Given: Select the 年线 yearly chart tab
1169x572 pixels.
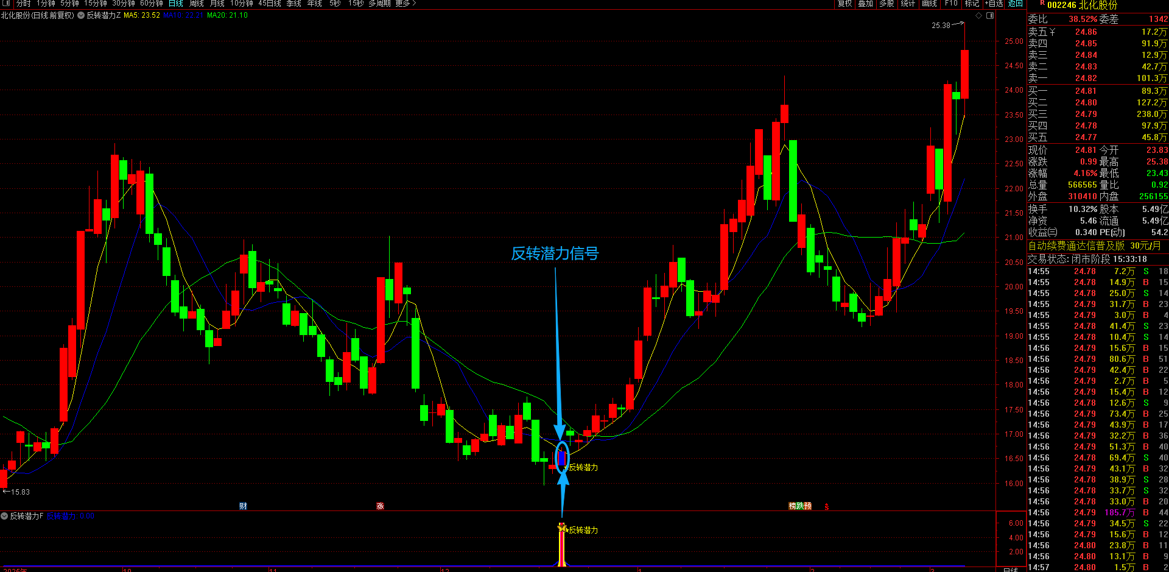Looking at the screenshot, I should [x=315, y=3].
